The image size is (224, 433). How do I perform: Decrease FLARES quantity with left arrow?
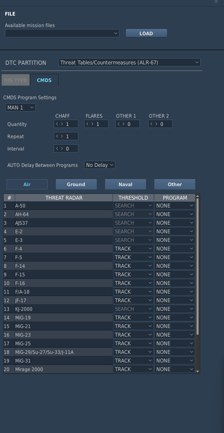[87, 124]
